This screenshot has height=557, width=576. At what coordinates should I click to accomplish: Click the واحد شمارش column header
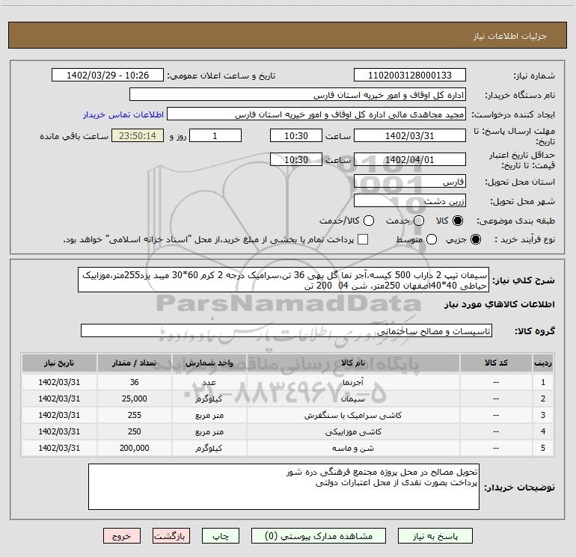pyautogui.click(x=209, y=363)
